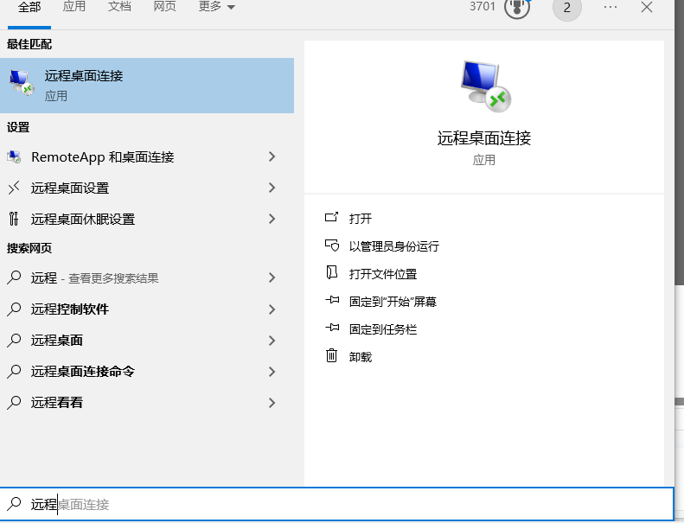Click the RemoteApp 和桌面连接 settings icon

tap(14, 157)
